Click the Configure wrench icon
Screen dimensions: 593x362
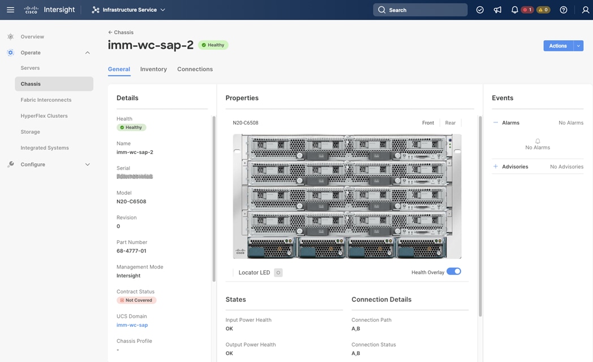(11, 164)
